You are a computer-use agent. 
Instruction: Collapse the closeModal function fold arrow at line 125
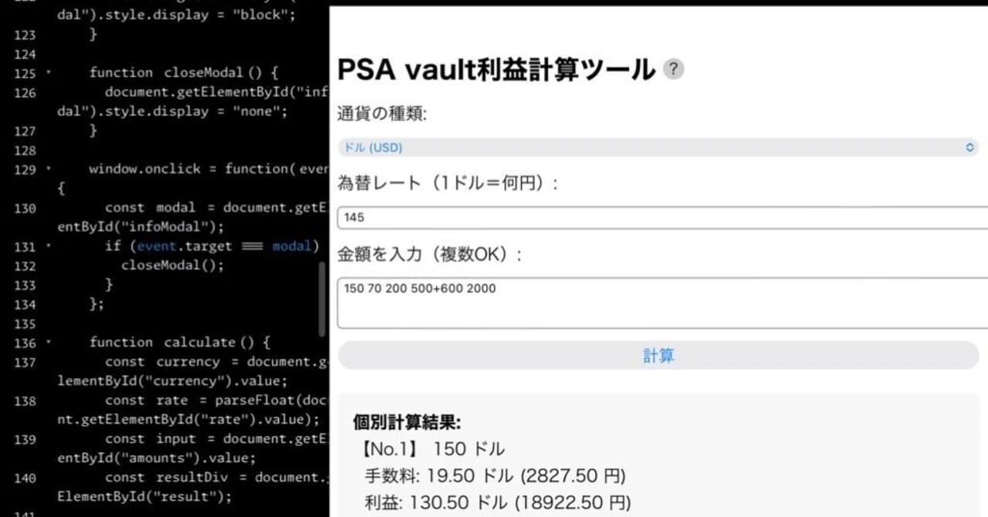tap(48, 73)
